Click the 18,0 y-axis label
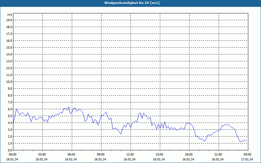Image resolution: width=261 pixels, height=163 pixels. point(9,27)
